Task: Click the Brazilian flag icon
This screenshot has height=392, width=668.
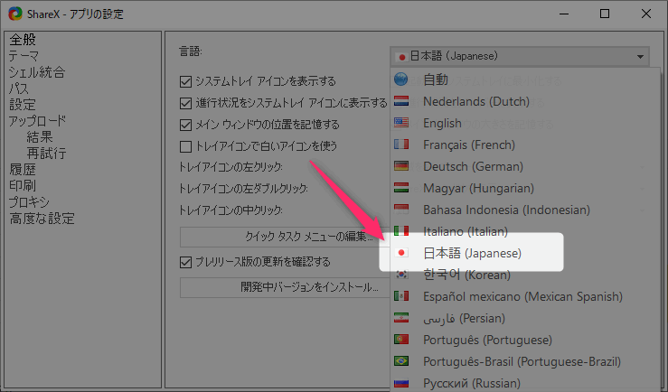Action: [x=401, y=361]
